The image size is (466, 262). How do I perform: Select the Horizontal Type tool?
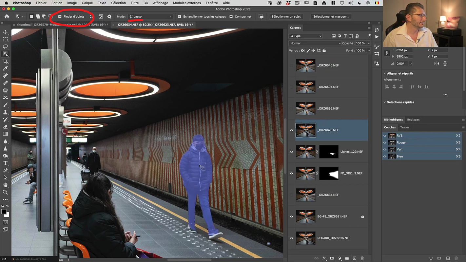click(5, 163)
